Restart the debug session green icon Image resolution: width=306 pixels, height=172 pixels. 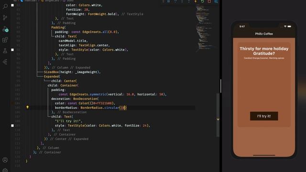(202, 1)
